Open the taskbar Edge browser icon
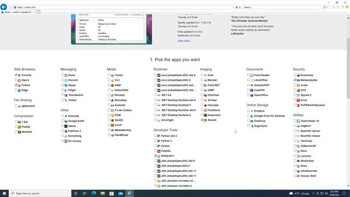The width and height of the screenshot is (350, 197). tap(94, 193)
